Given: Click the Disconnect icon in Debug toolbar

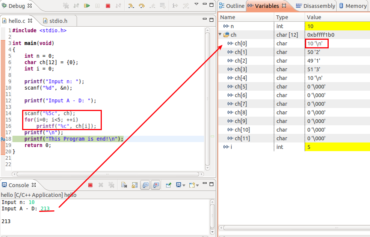Looking at the screenshot, I should coord(118,6).
